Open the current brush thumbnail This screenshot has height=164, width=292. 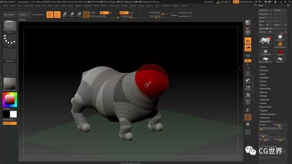tap(10, 26)
